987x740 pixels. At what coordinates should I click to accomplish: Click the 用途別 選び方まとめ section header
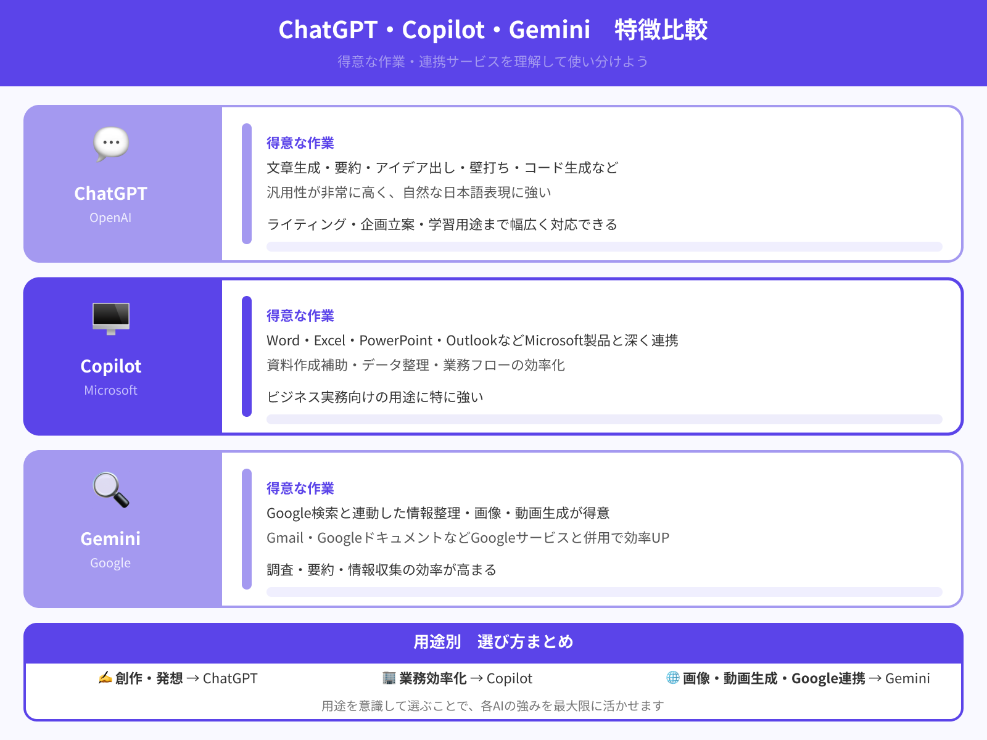coord(493,642)
